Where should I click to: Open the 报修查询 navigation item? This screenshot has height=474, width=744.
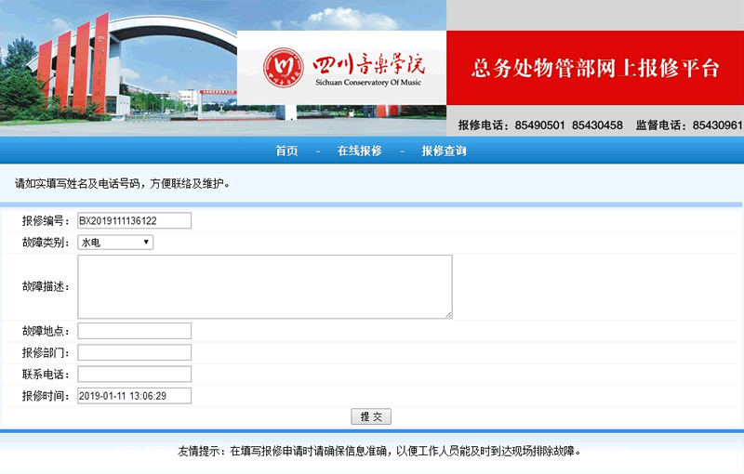[444, 151]
